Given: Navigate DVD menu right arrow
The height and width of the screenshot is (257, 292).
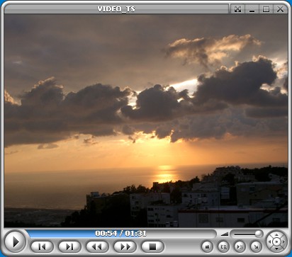Looking at the screenshot, I should click(x=283, y=242).
